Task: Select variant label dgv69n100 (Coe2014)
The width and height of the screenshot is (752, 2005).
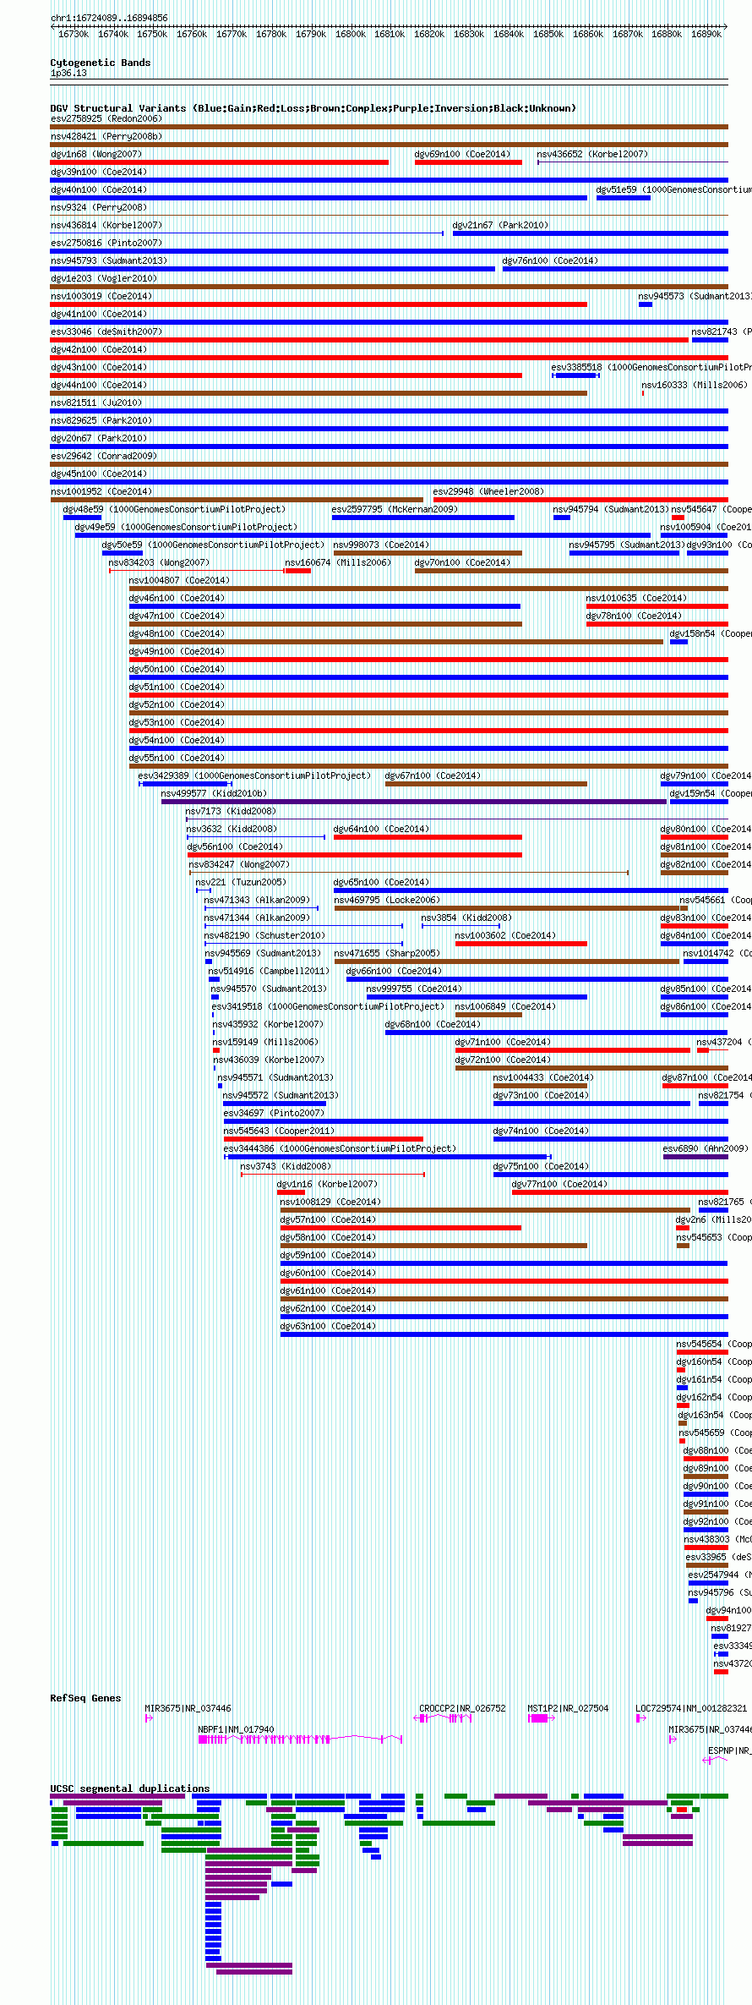Action: point(462,154)
